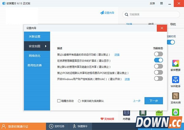Switch to 易用性改善 section

pos(37,65)
